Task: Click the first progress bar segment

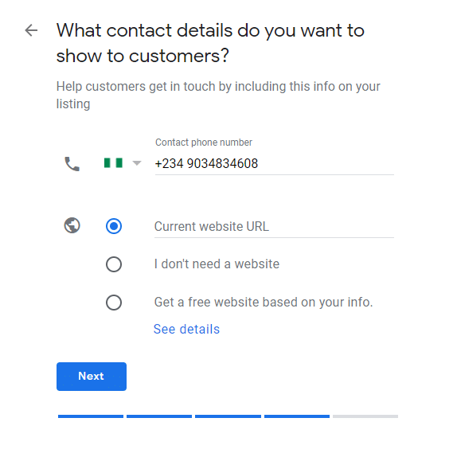Action: (x=91, y=416)
